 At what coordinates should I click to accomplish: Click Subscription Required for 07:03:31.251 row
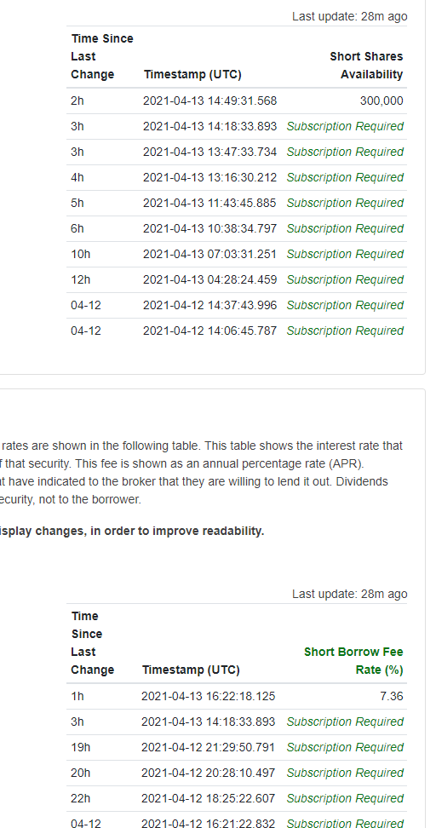pyautogui.click(x=345, y=254)
